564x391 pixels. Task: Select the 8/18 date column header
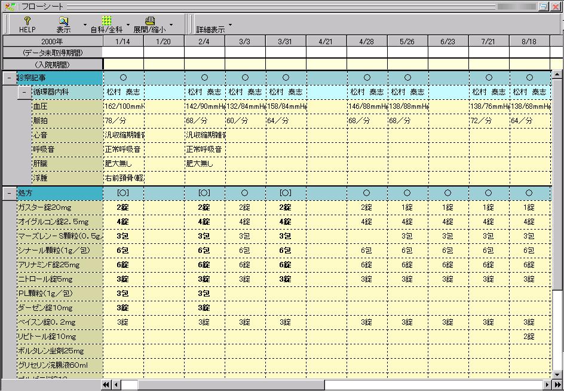point(529,41)
